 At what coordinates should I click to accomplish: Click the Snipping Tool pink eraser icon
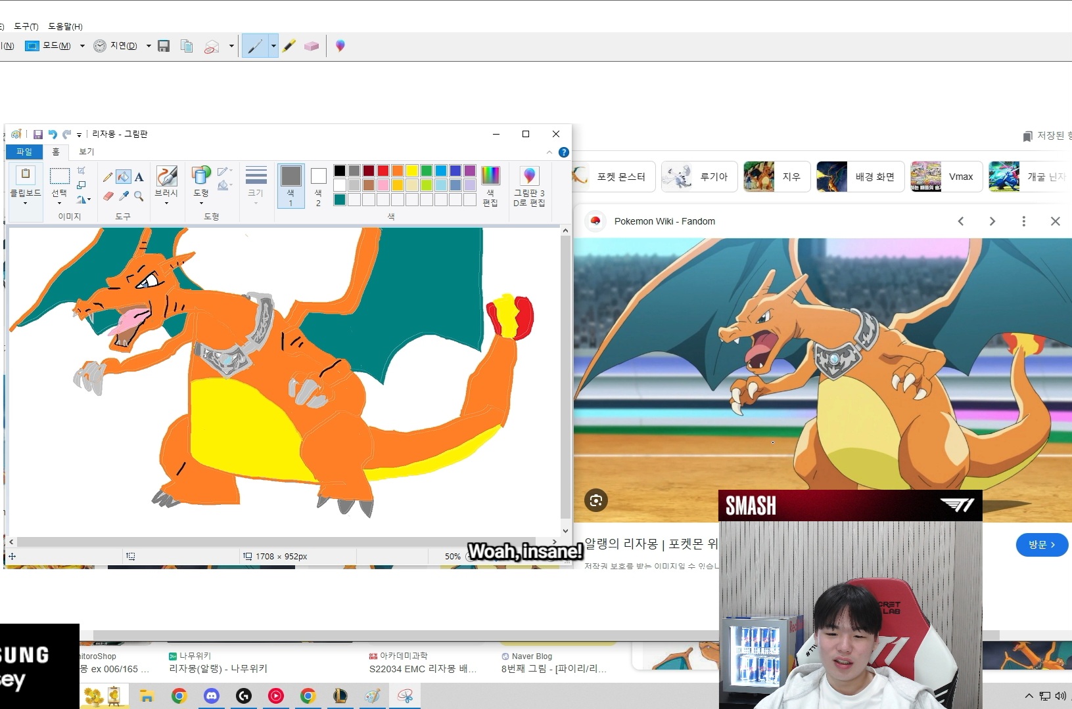312,46
